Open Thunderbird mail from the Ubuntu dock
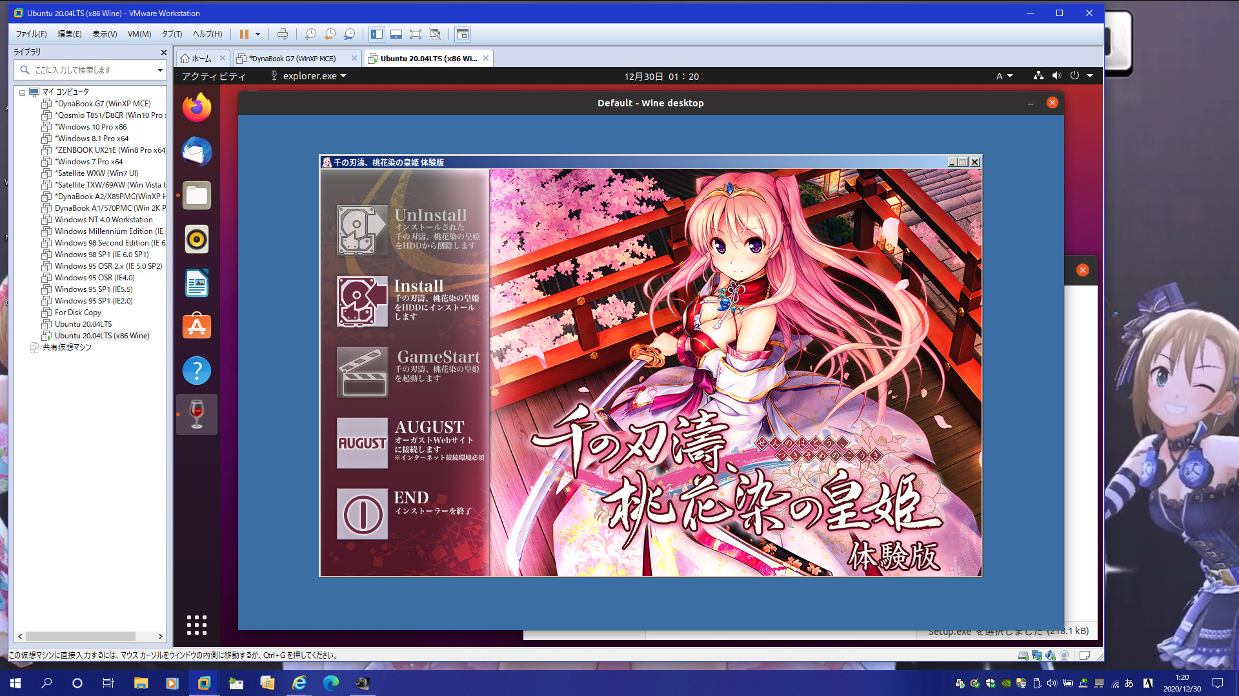Screen dimensions: 1239x696 click(x=197, y=151)
